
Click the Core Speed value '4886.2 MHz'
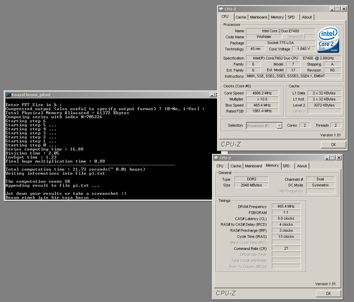[x=262, y=93]
